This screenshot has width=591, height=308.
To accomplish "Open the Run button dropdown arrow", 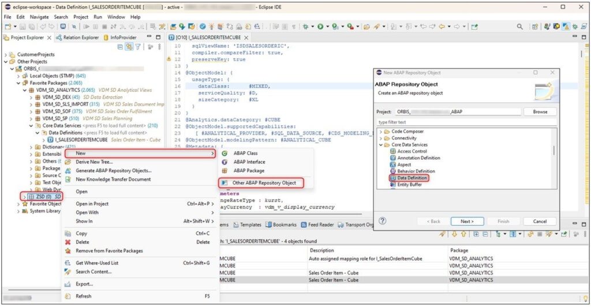I will click(327, 27).
